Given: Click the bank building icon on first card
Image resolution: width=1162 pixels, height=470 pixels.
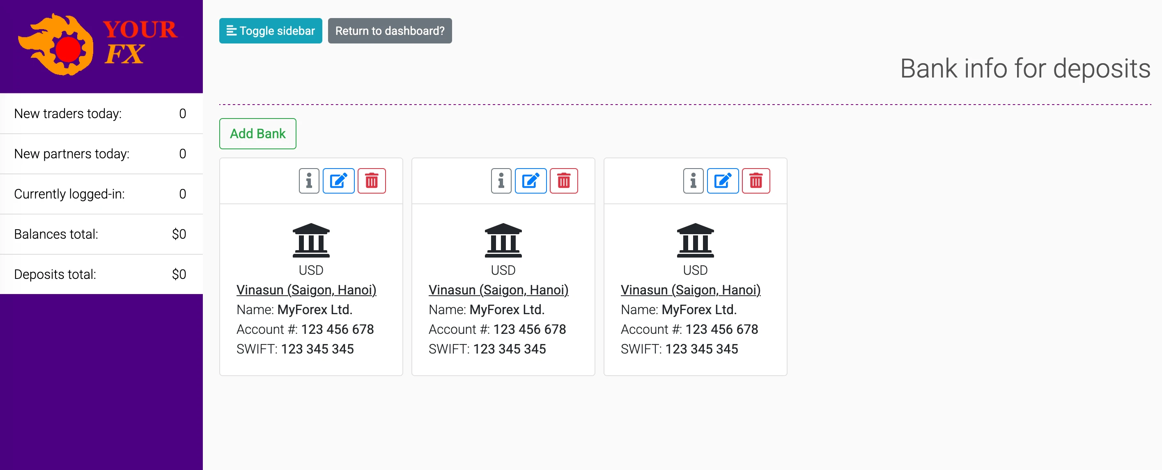Looking at the screenshot, I should coord(311,240).
